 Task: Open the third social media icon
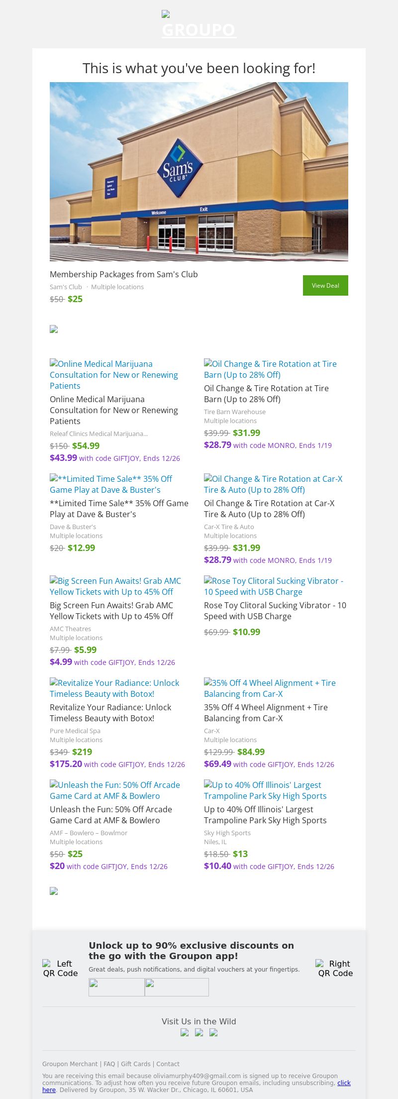(x=213, y=1032)
